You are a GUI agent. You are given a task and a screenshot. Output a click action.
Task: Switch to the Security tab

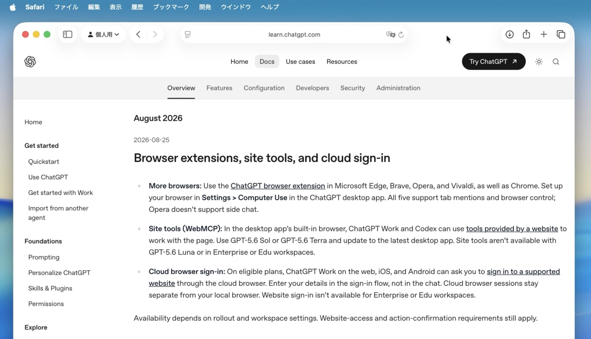353,88
